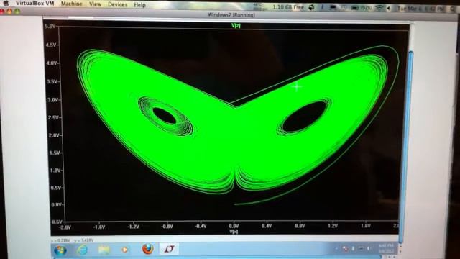
Task: Click the 2.5V vertical axis label
Action: [x=53, y=117]
